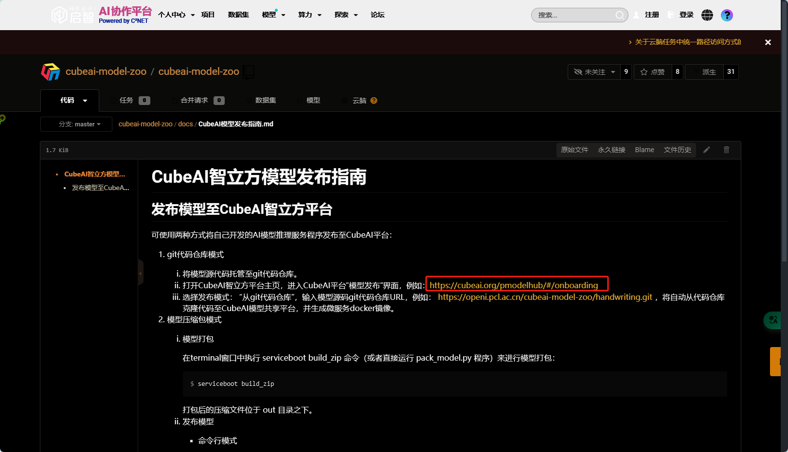Screen dimensions: 788x452
Task: Switch to the 合并请求 tab
Action: (x=198, y=101)
